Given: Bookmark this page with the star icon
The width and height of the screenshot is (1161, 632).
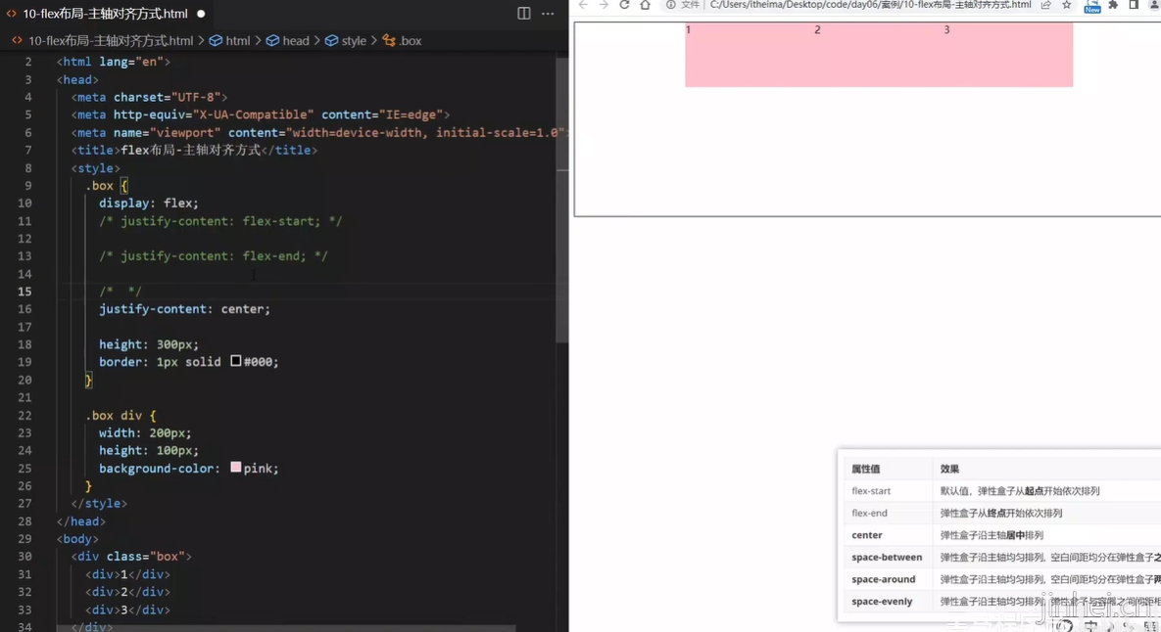Looking at the screenshot, I should coord(1066,5).
